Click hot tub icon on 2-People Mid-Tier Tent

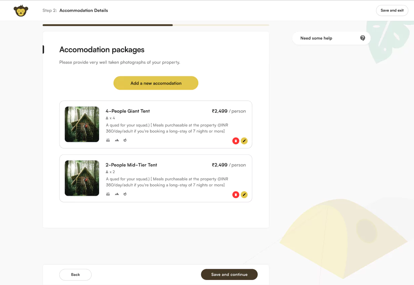(x=108, y=194)
